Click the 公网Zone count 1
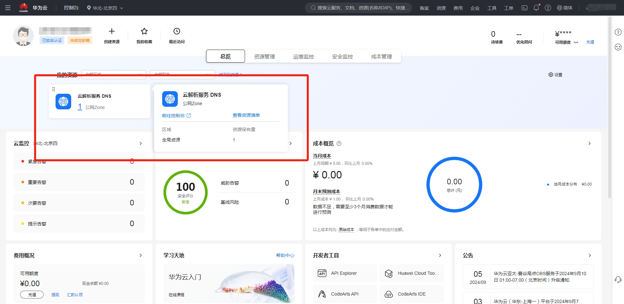The height and width of the screenshot is (304, 624). (80, 107)
